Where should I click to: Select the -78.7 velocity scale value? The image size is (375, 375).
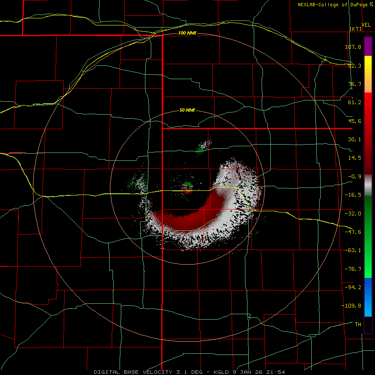pyautogui.click(x=353, y=269)
